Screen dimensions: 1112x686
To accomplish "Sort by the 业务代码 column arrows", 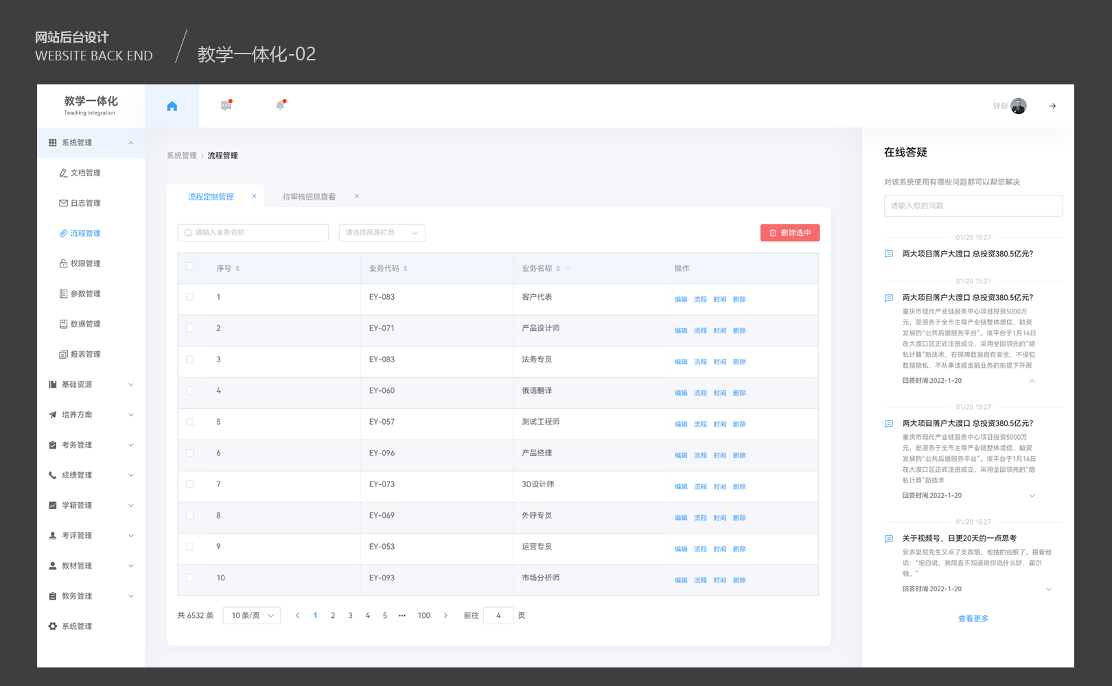I will pos(406,268).
